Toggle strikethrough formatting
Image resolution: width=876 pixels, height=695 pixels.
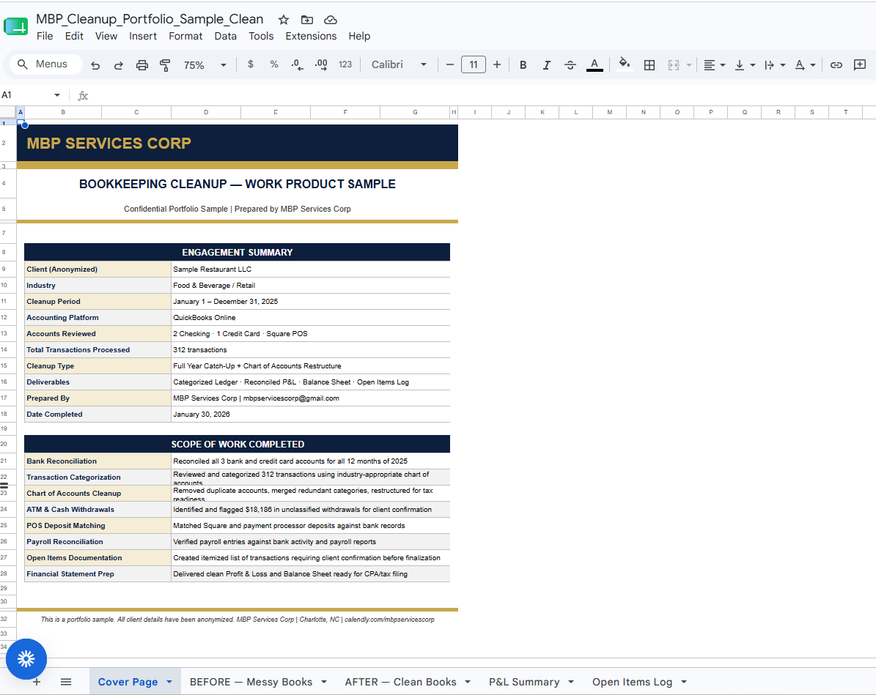(570, 64)
